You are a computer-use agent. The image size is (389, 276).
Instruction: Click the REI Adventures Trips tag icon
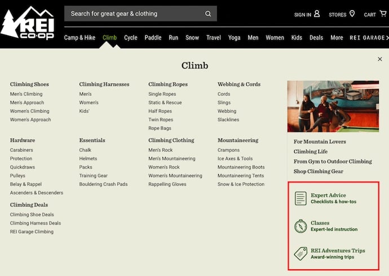[300, 253]
